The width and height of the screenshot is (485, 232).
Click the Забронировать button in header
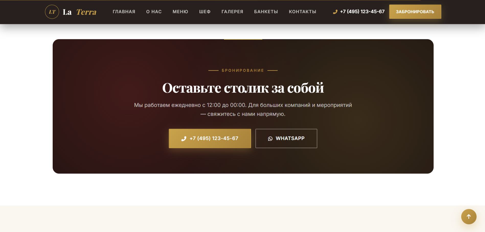(x=415, y=12)
